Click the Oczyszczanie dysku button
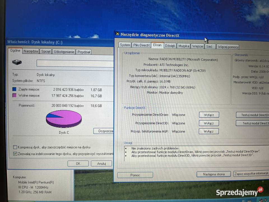This screenshot has width=269, height=202. [103, 131]
